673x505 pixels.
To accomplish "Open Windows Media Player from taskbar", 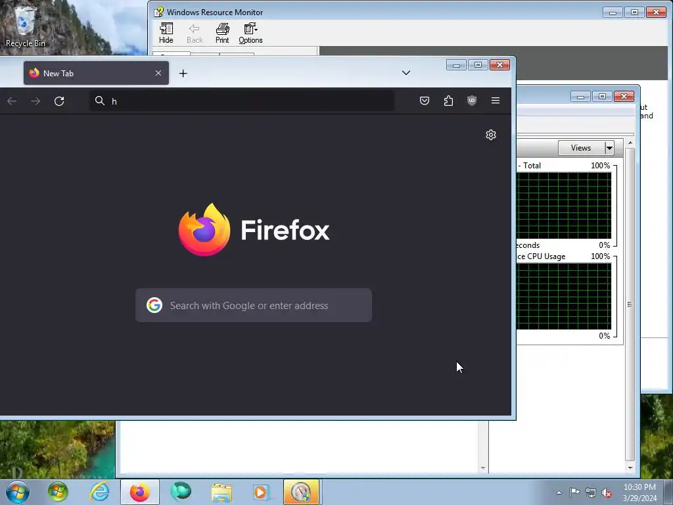I will coord(261,492).
